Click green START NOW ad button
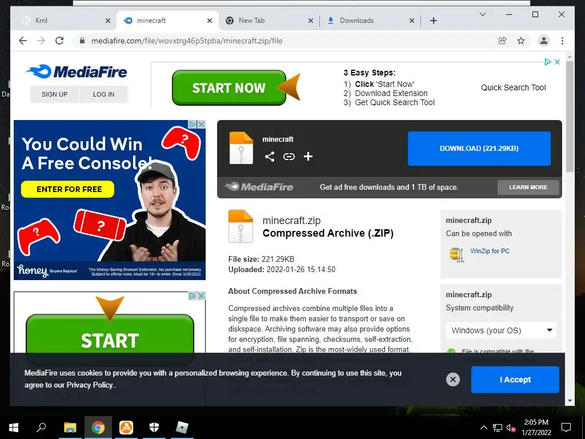Screen dimensions: 585x439 pos(229,87)
